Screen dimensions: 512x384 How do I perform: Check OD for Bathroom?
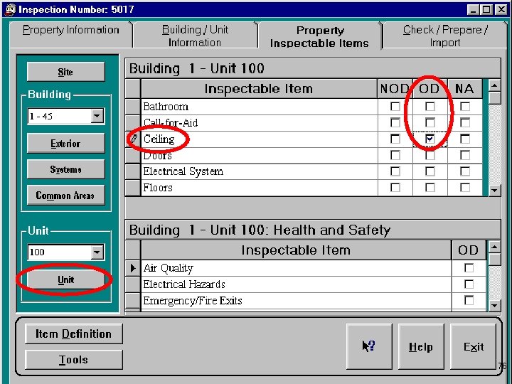430,107
